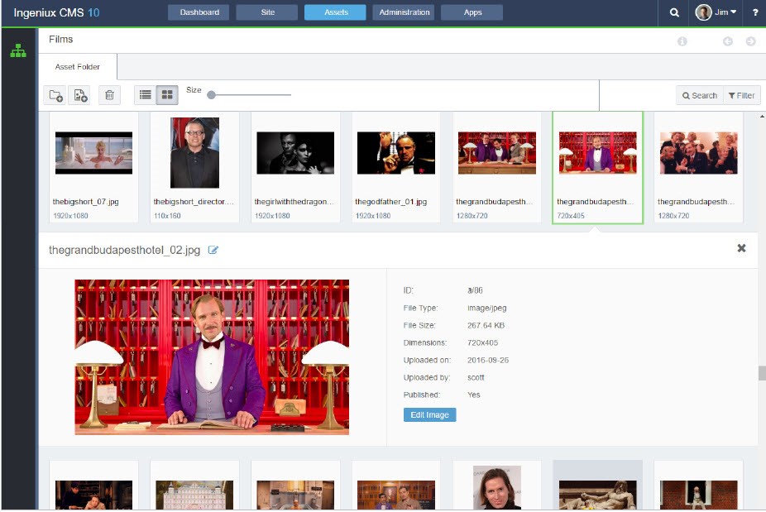The width and height of the screenshot is (766, 512).
Task: Adjust the thumbnail Size slider handle
Action: [x=211, y=95]
